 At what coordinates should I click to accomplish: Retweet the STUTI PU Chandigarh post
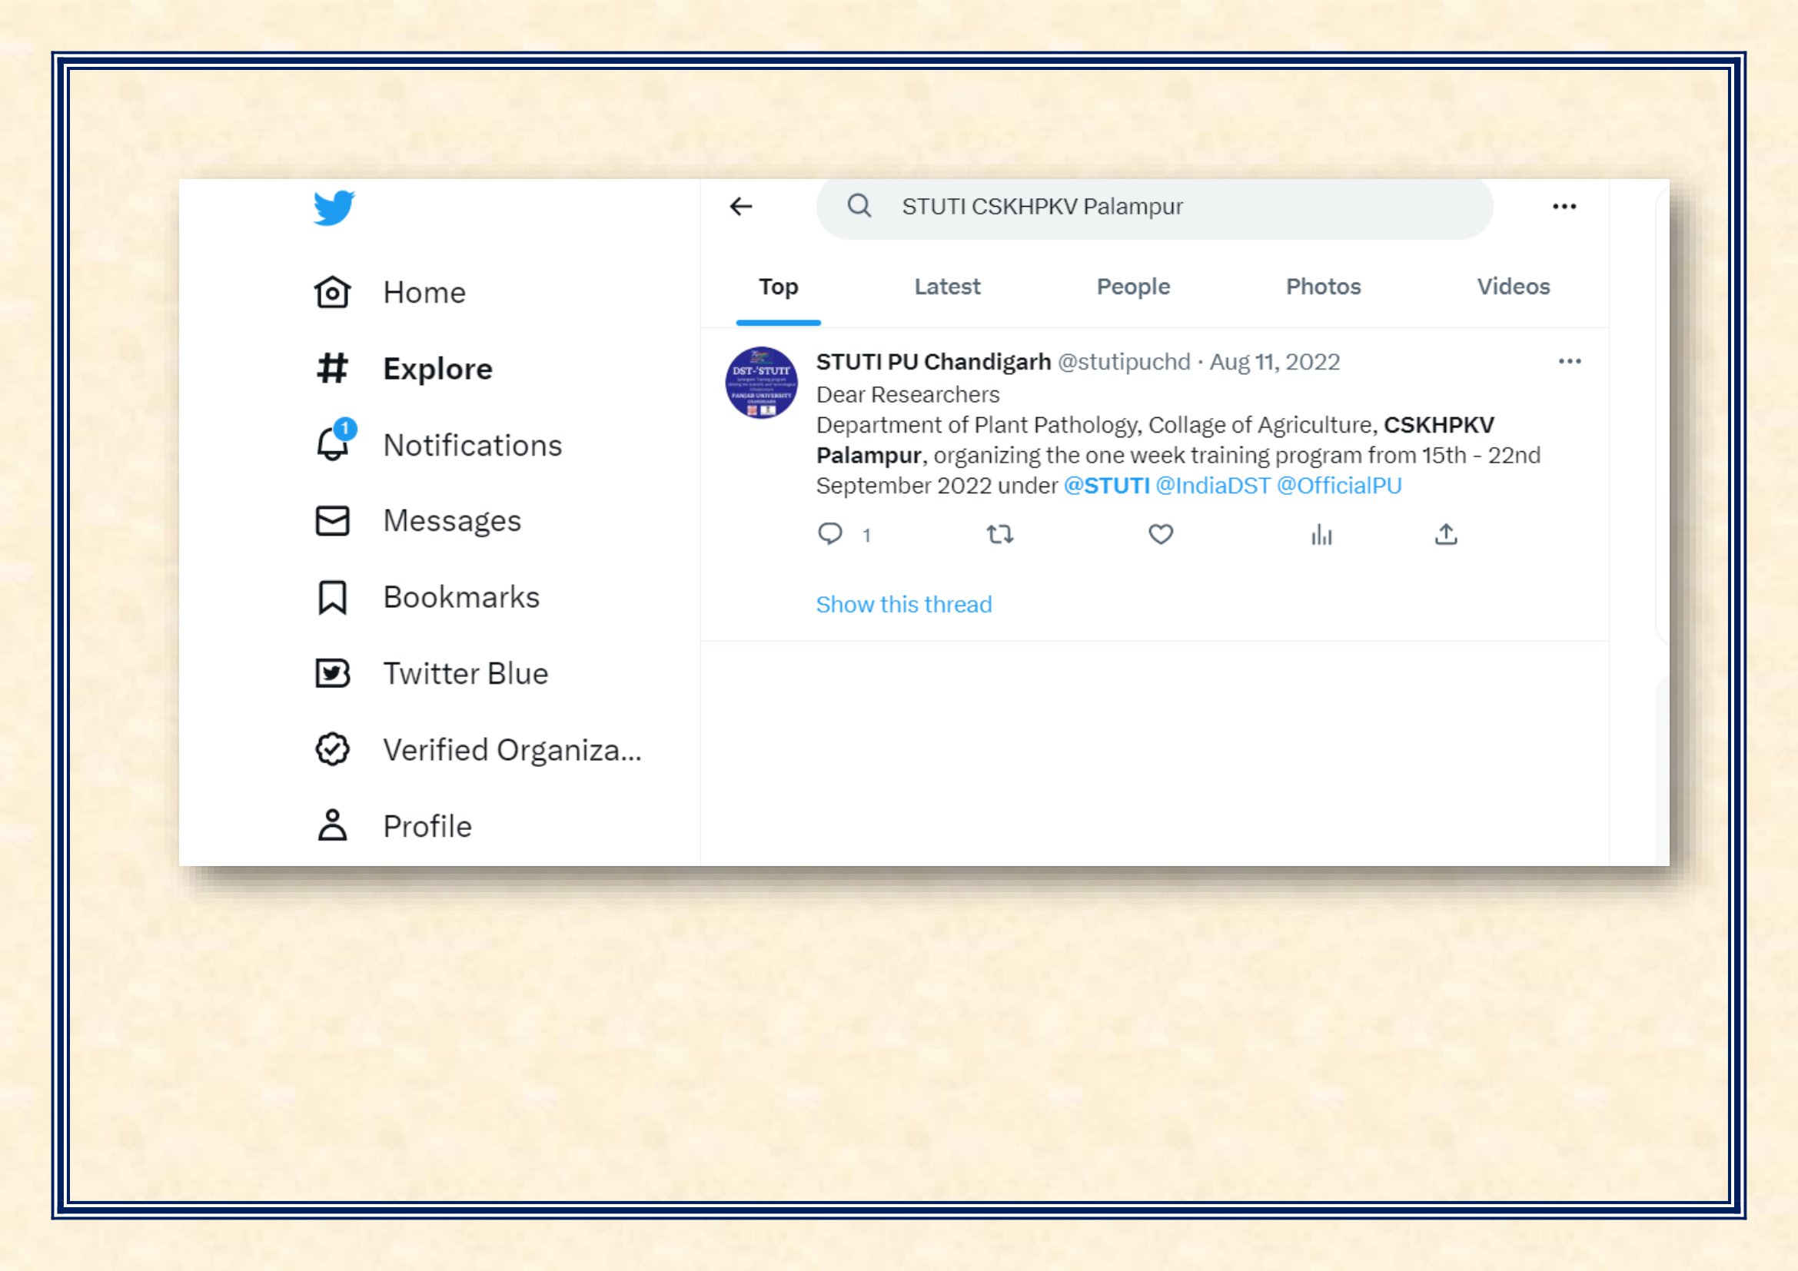coord(1000,535)
